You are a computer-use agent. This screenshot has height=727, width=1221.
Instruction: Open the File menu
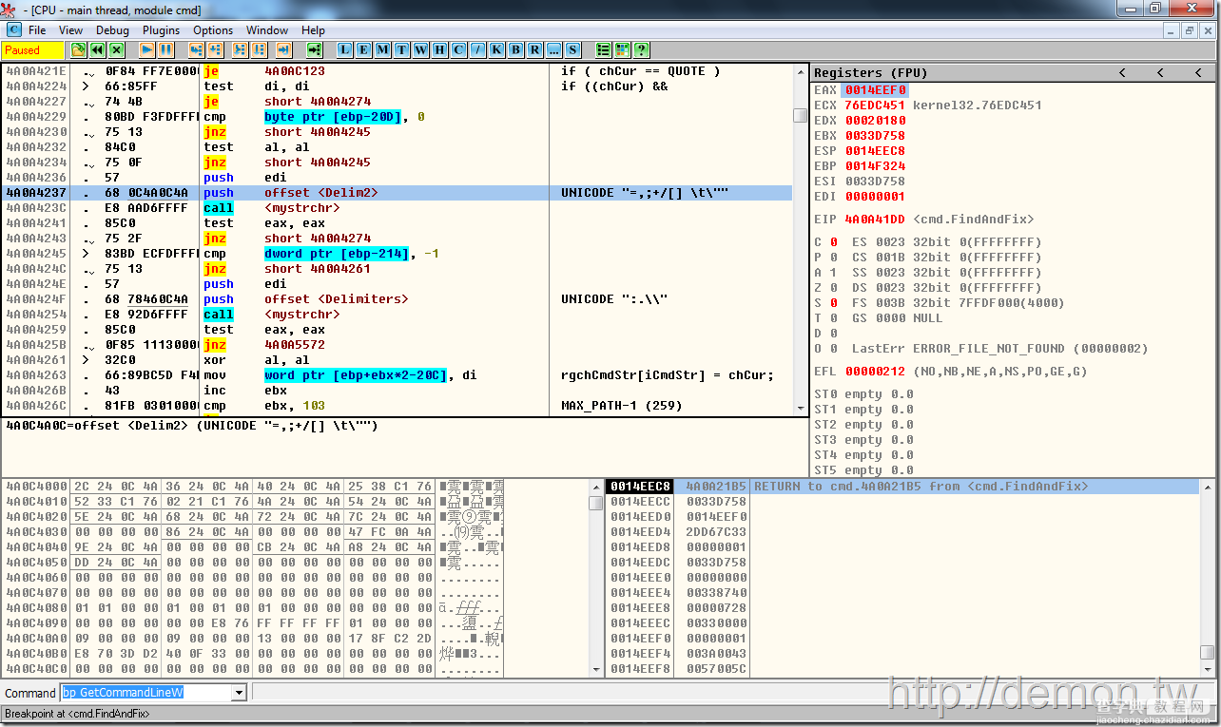click(37, 30)
